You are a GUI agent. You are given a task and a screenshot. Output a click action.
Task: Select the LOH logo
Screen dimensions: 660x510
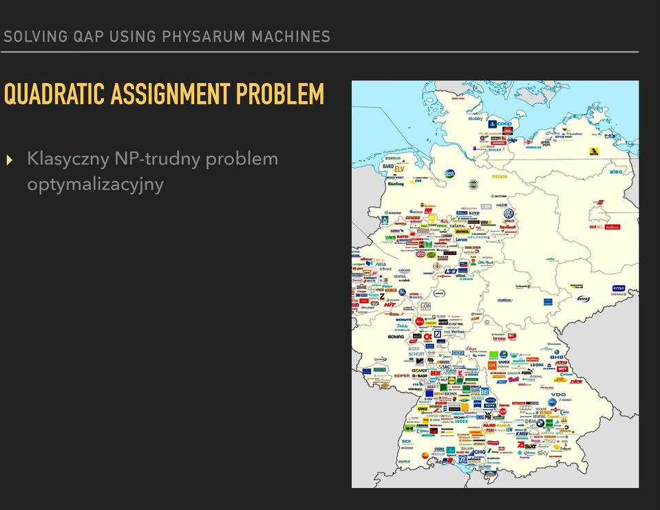[x=425, y=306]
